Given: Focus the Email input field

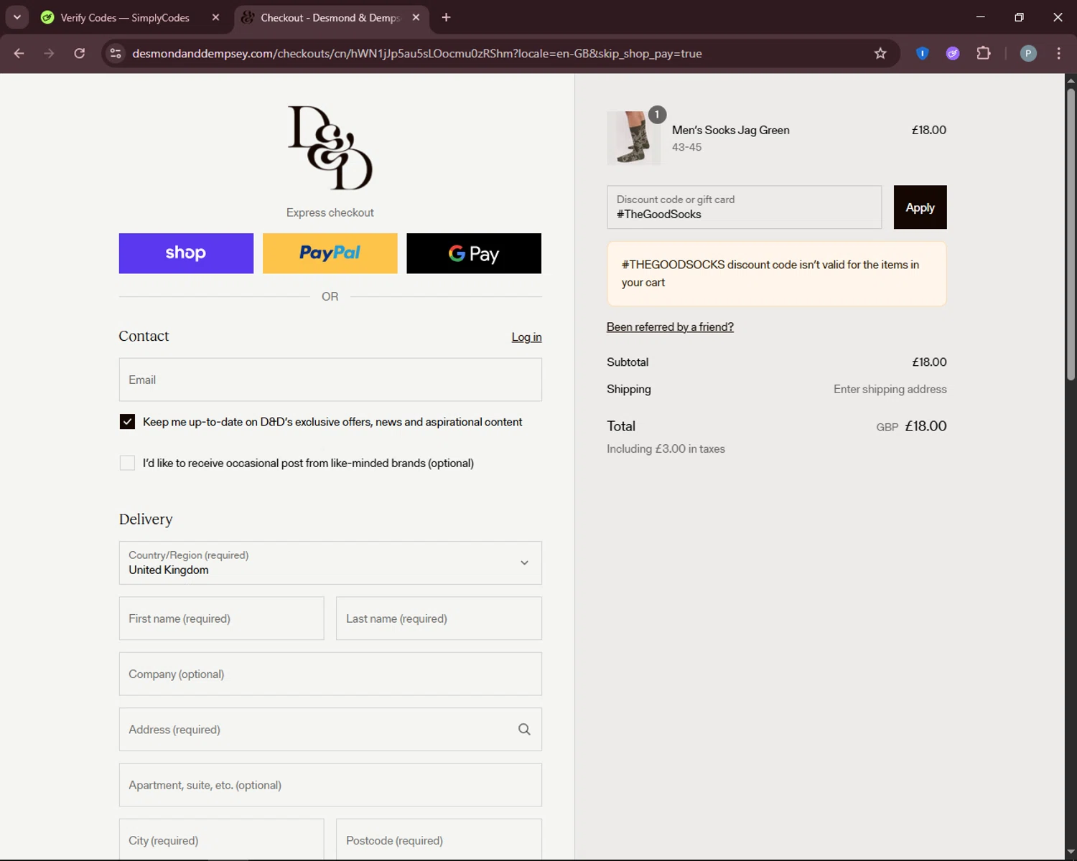Looking at the screenshot, I should (330, 380).
